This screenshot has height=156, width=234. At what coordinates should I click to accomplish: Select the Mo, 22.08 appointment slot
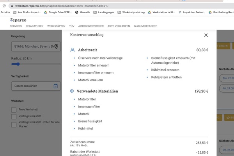tap(227, 78)
